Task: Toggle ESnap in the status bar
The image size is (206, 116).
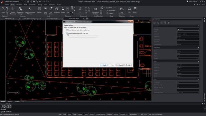Action: [x=80, y=114]
